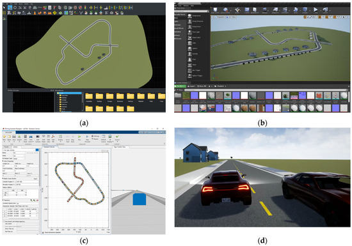Screen dimensions: 352x246
Task: Toggle the Perspective viewport mode button
Action: click(220, 17)
